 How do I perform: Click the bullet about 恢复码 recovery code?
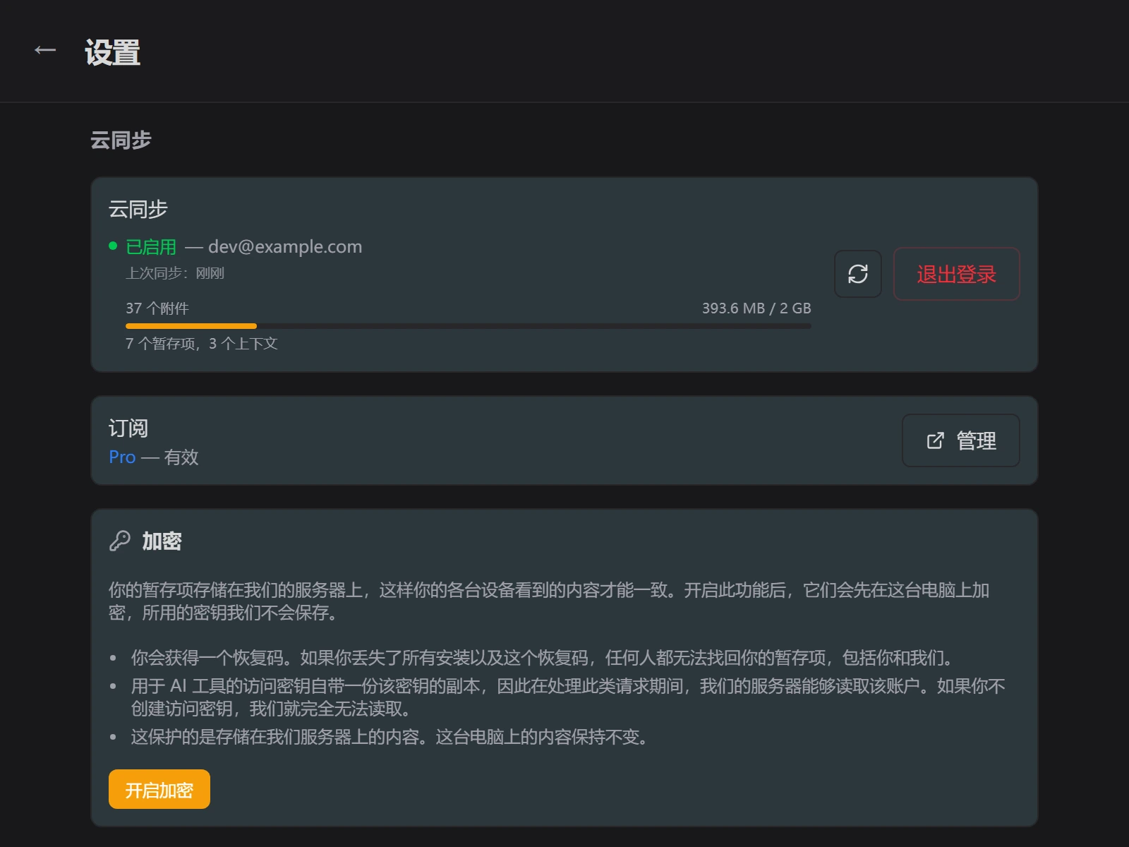(x=543, y=658)
